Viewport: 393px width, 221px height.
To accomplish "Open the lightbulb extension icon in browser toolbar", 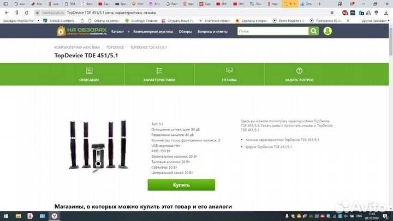I will [x=376, y=13].
